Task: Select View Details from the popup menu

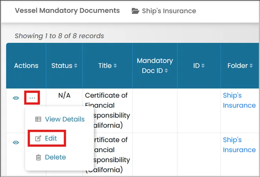Action: point(65,119)
